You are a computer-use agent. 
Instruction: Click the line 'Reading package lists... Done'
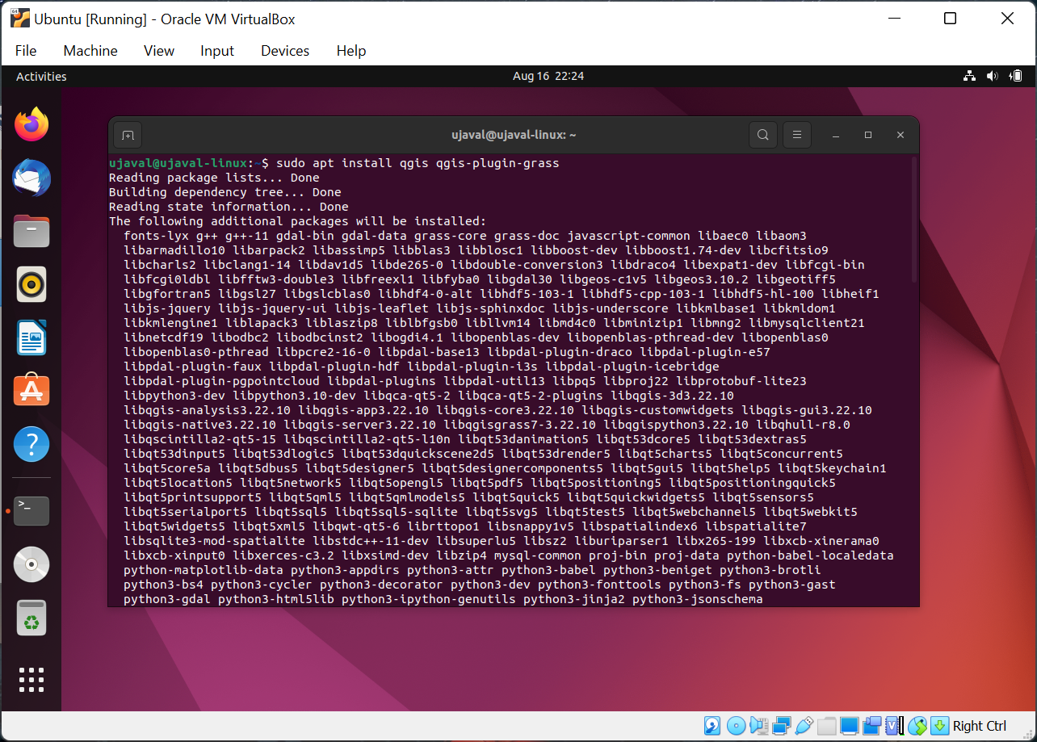tap(214, 178)
